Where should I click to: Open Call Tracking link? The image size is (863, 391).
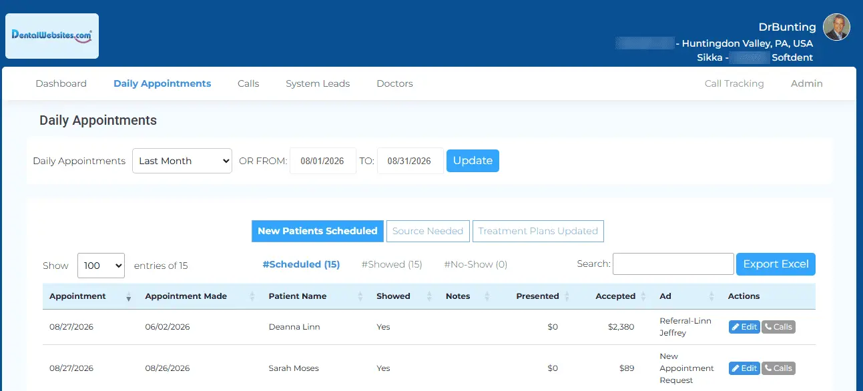pyautogui.click(x=734, y=83)
